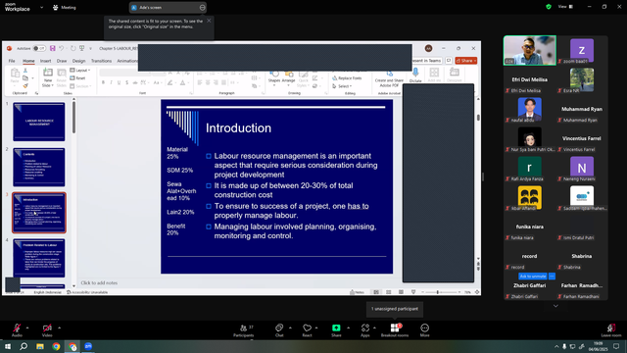Screen dimensions: 627x353
Task: Expand more participant videos with down chevron
Action: (x=555, y=306)
